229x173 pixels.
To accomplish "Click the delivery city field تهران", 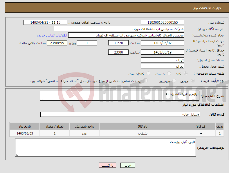I will tap(163, 67).
